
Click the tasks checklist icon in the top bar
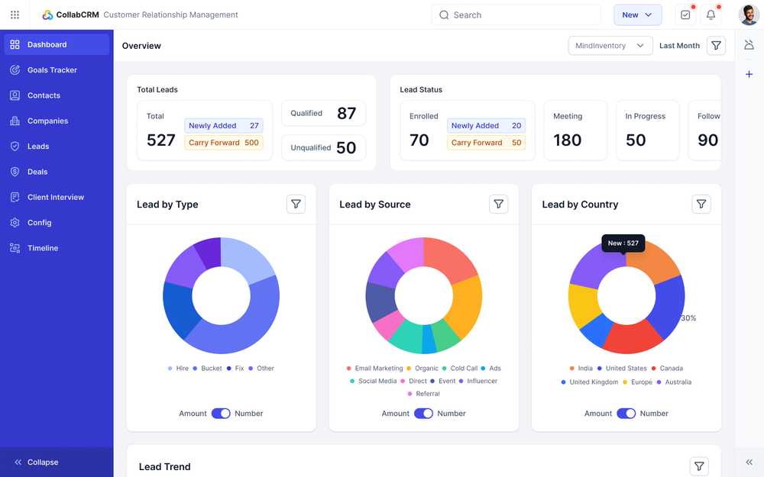[685, 15]
